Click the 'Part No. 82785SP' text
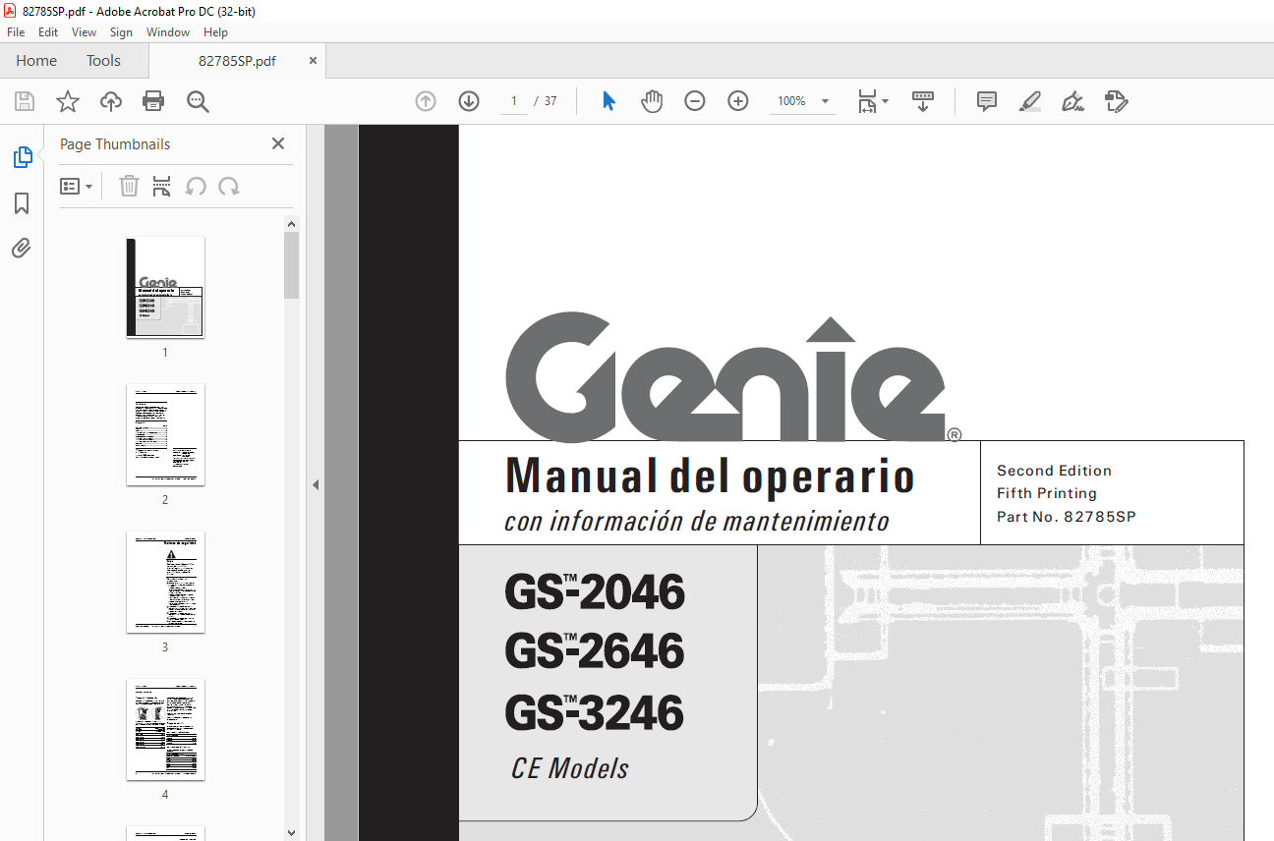The width and height of the screenshot is (1274, 841). click(x=1067, y=517)
